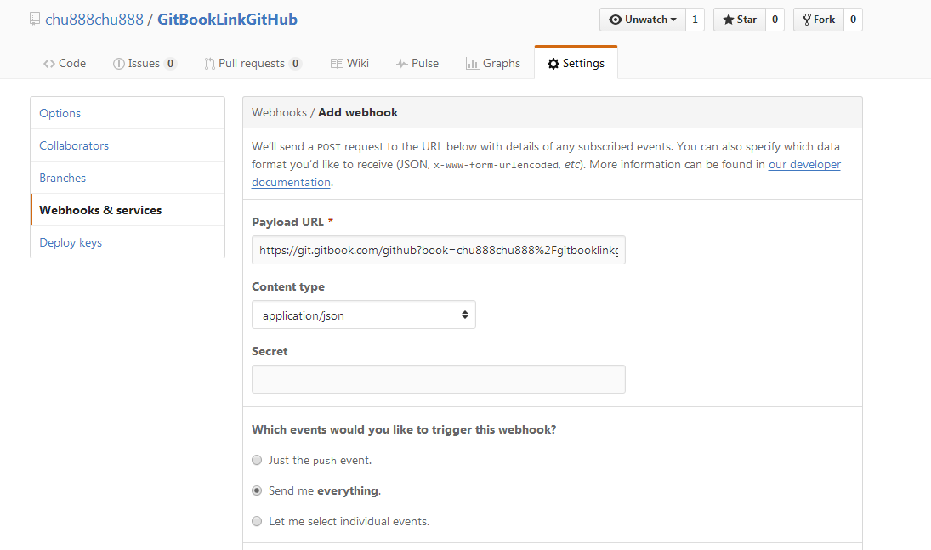Switch to the Issues tab
Viewport: 931px width, 550px height.
pos(145,63)
